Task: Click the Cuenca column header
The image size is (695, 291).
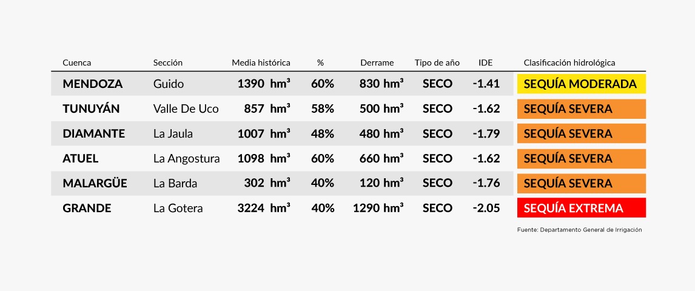Action: pyautogui.click(x=77, y=62)
